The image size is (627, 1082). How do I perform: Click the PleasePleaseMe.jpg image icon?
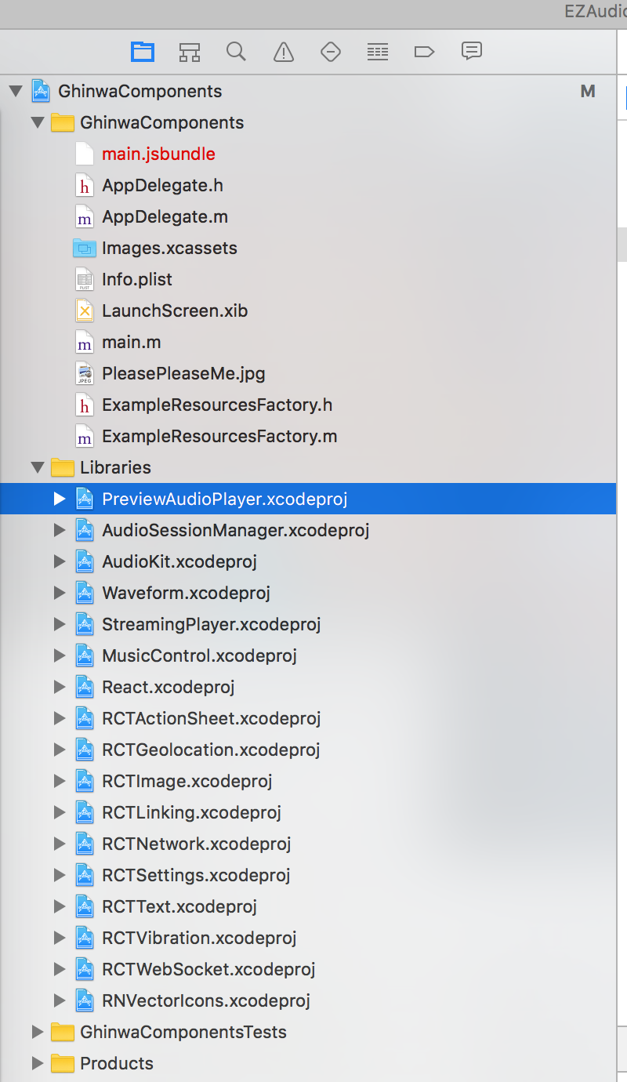tap(84, 373)
